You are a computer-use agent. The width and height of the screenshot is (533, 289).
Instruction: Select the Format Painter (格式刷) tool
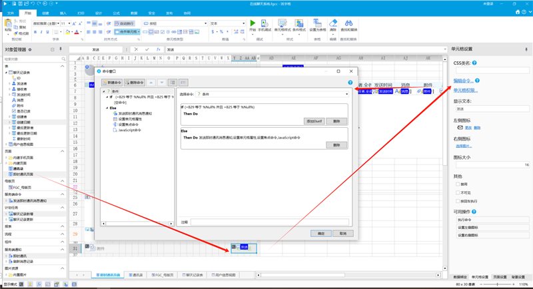[21, 33]
